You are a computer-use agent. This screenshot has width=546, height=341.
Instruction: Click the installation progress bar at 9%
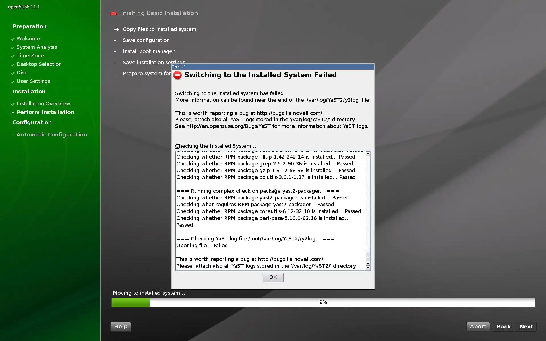click(x=323, y=302)
